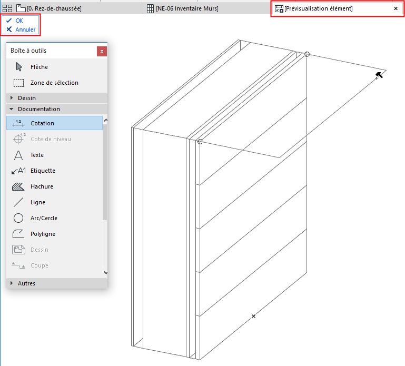Click the Dessin drawing tool icon
The width and height of the screenshot is (405, 366).
(18, 250)
